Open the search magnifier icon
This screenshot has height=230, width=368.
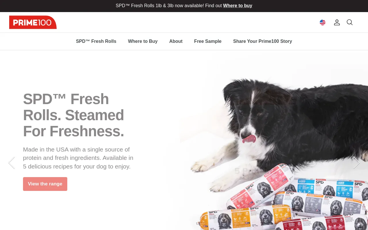(x=350, y=22)
